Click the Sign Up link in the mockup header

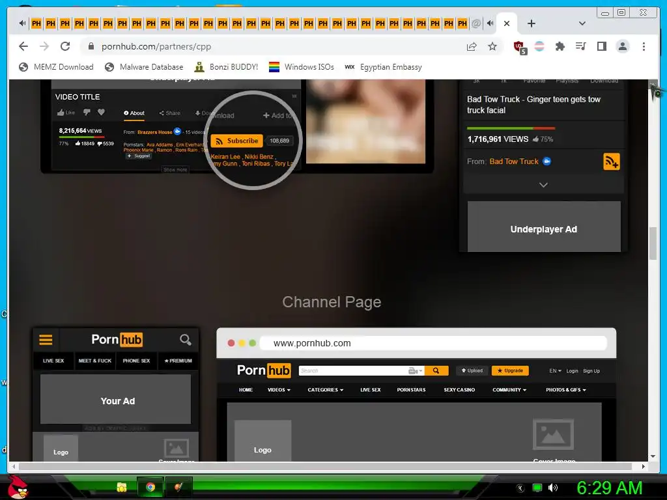(591, 370)
